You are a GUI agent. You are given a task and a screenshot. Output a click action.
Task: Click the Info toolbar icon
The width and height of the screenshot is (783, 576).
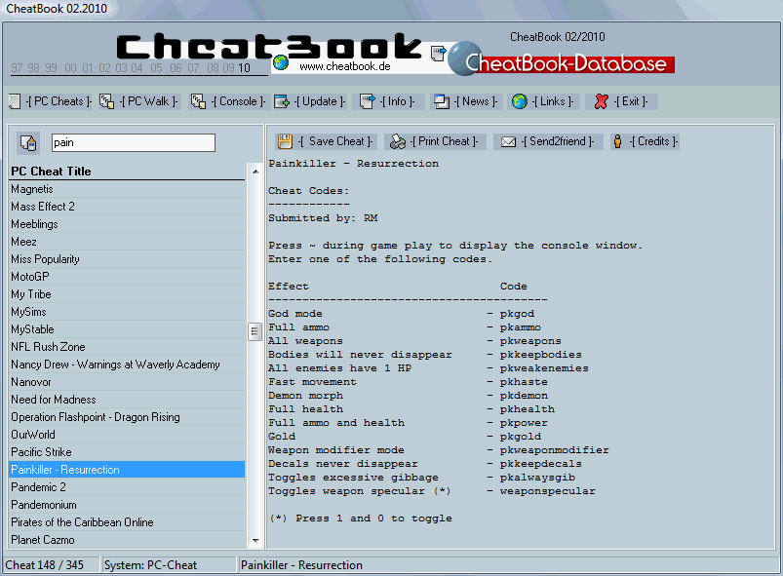(x=367, y=101)
